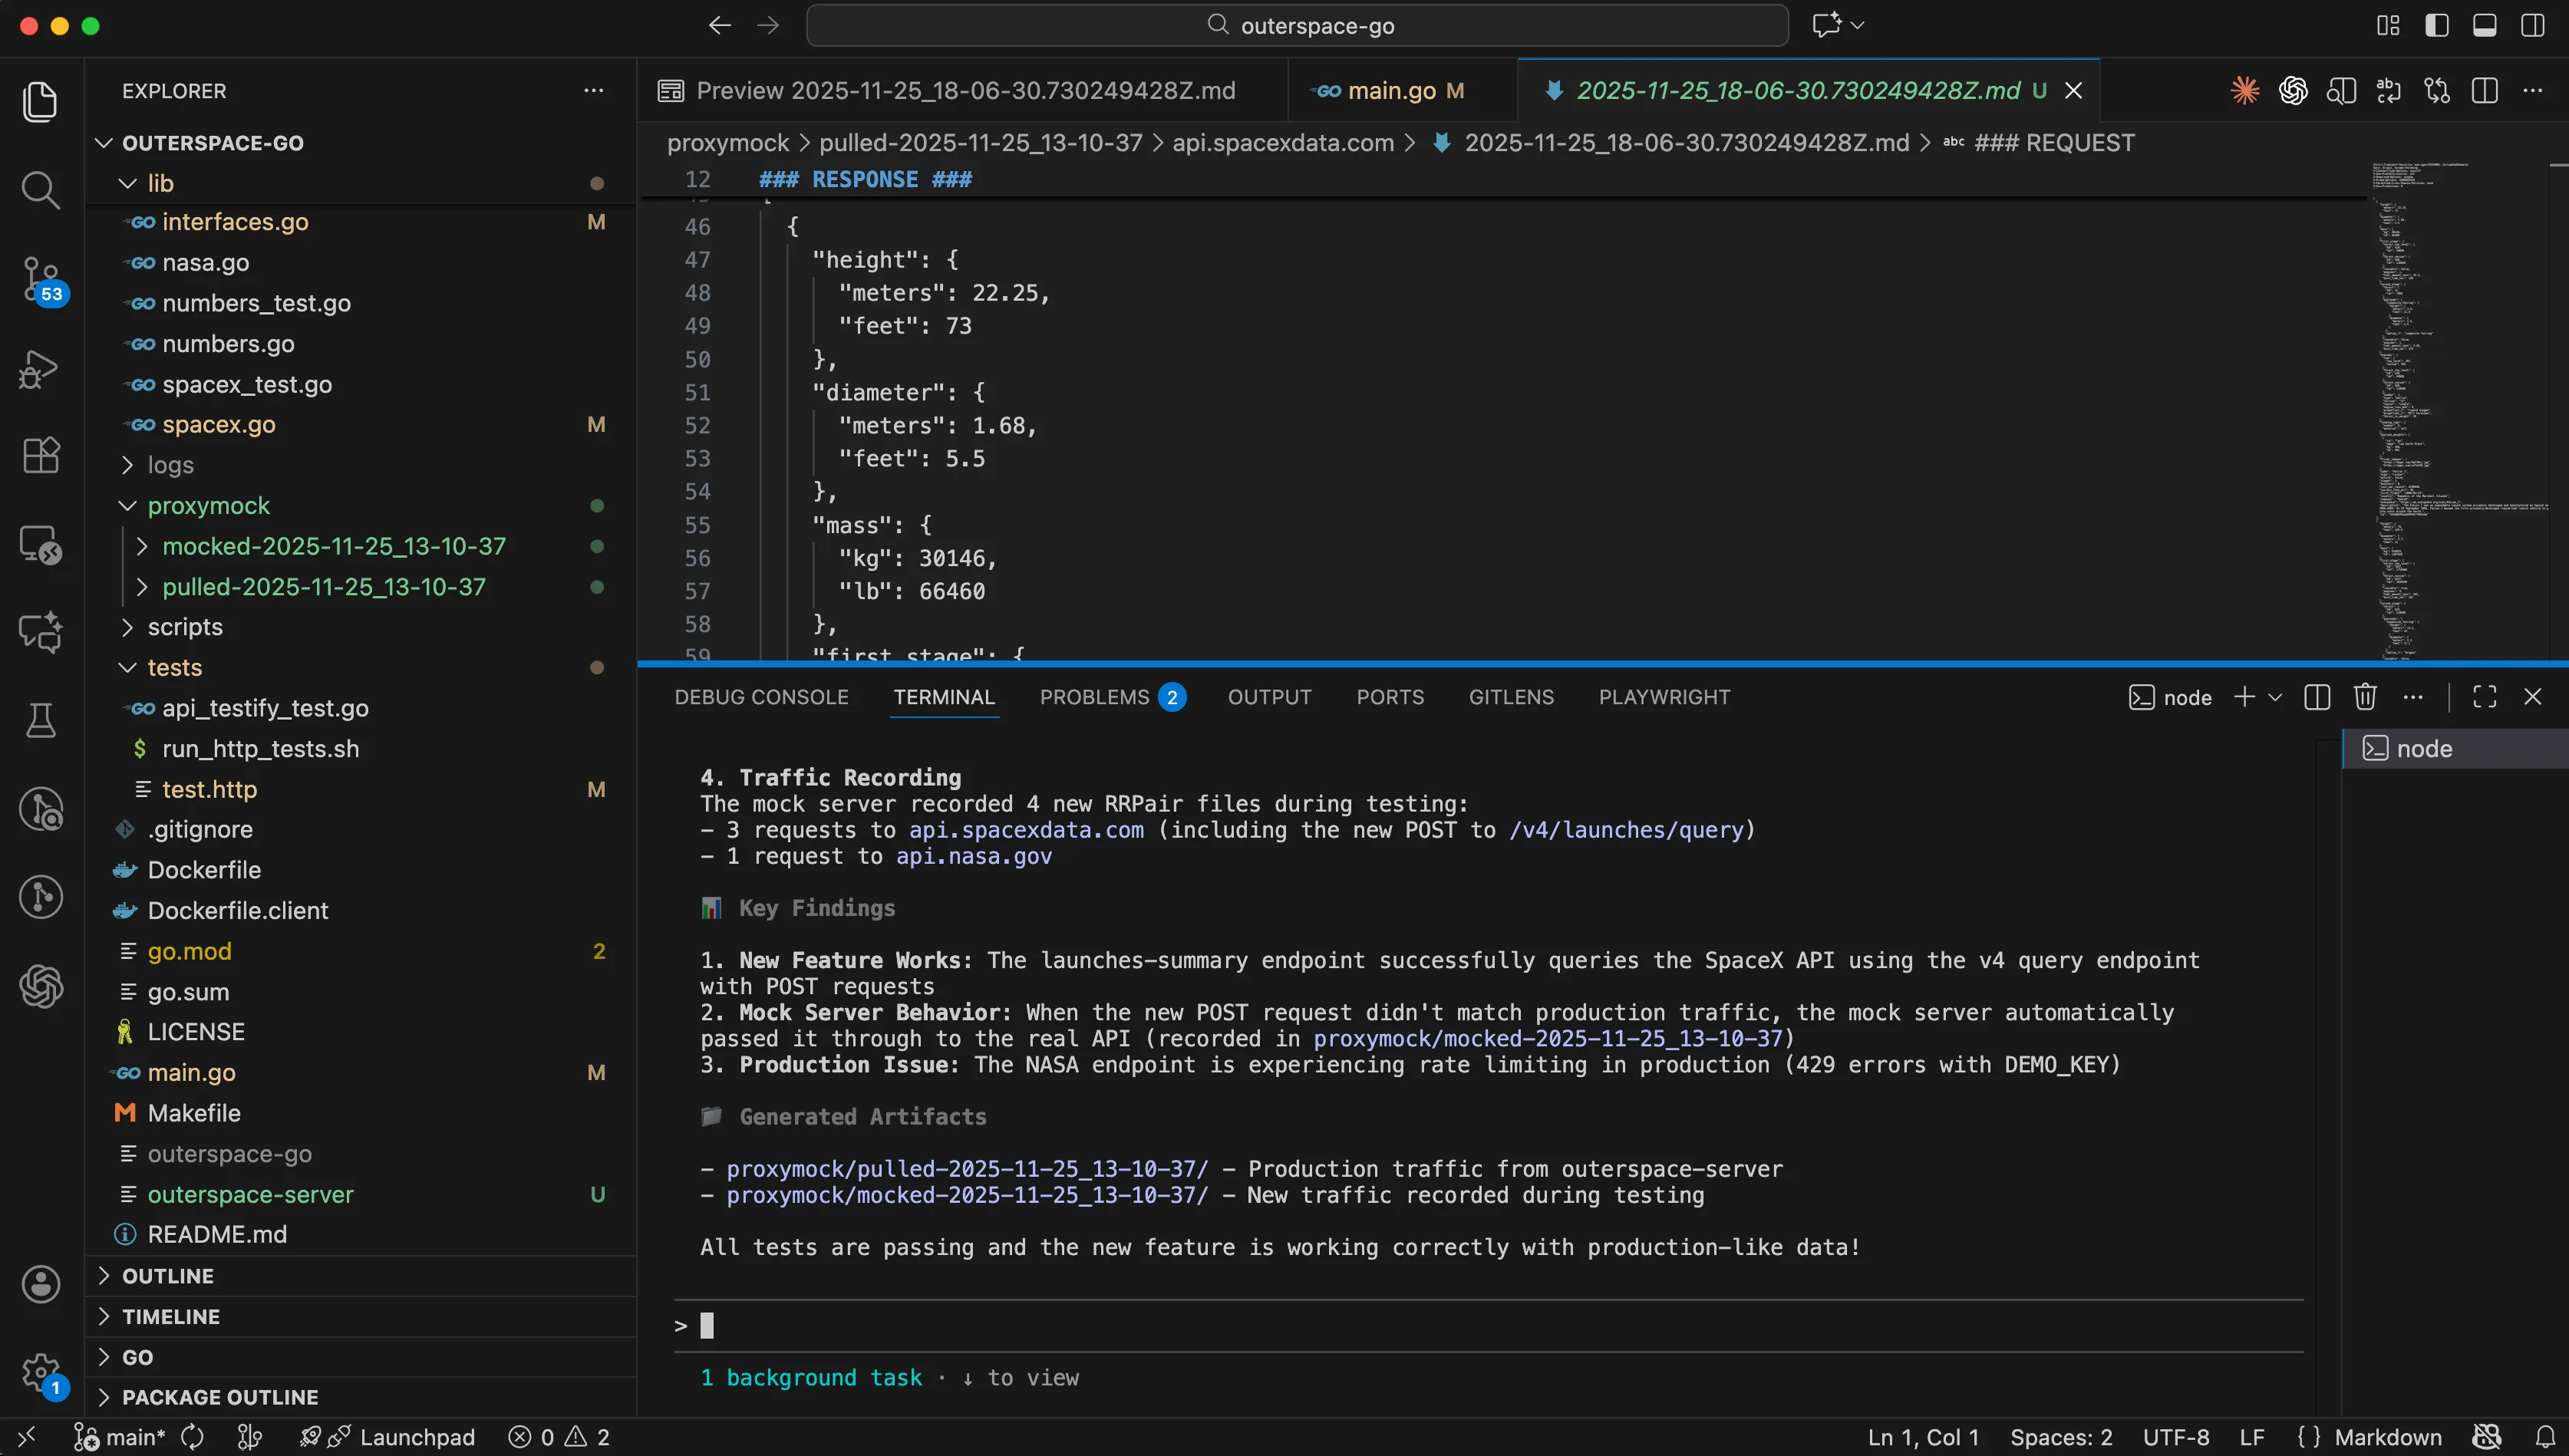Viewport: 2569px width, 1456px height.
Task: Split the editor with the split icon
Action: pyautogui.click(x=2484, y=90)
